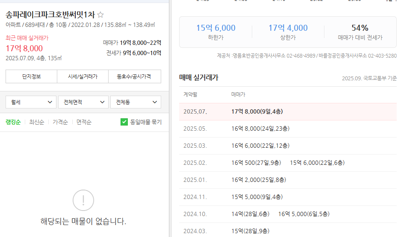398x237 pixels.
Task: Click the 2025.02. contract month cell
Action: [x=195, y=163]
